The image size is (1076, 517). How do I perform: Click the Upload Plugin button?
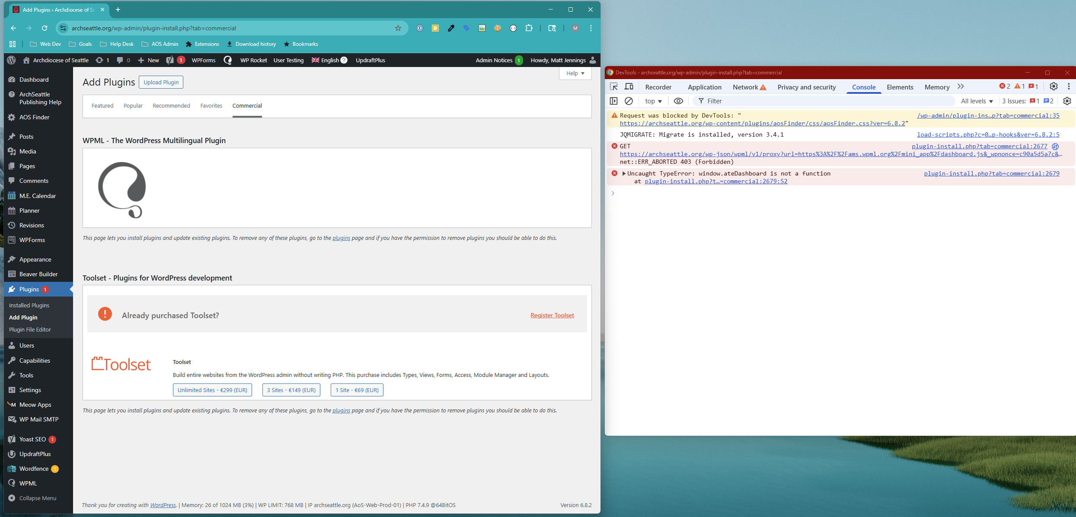[161, 82]
